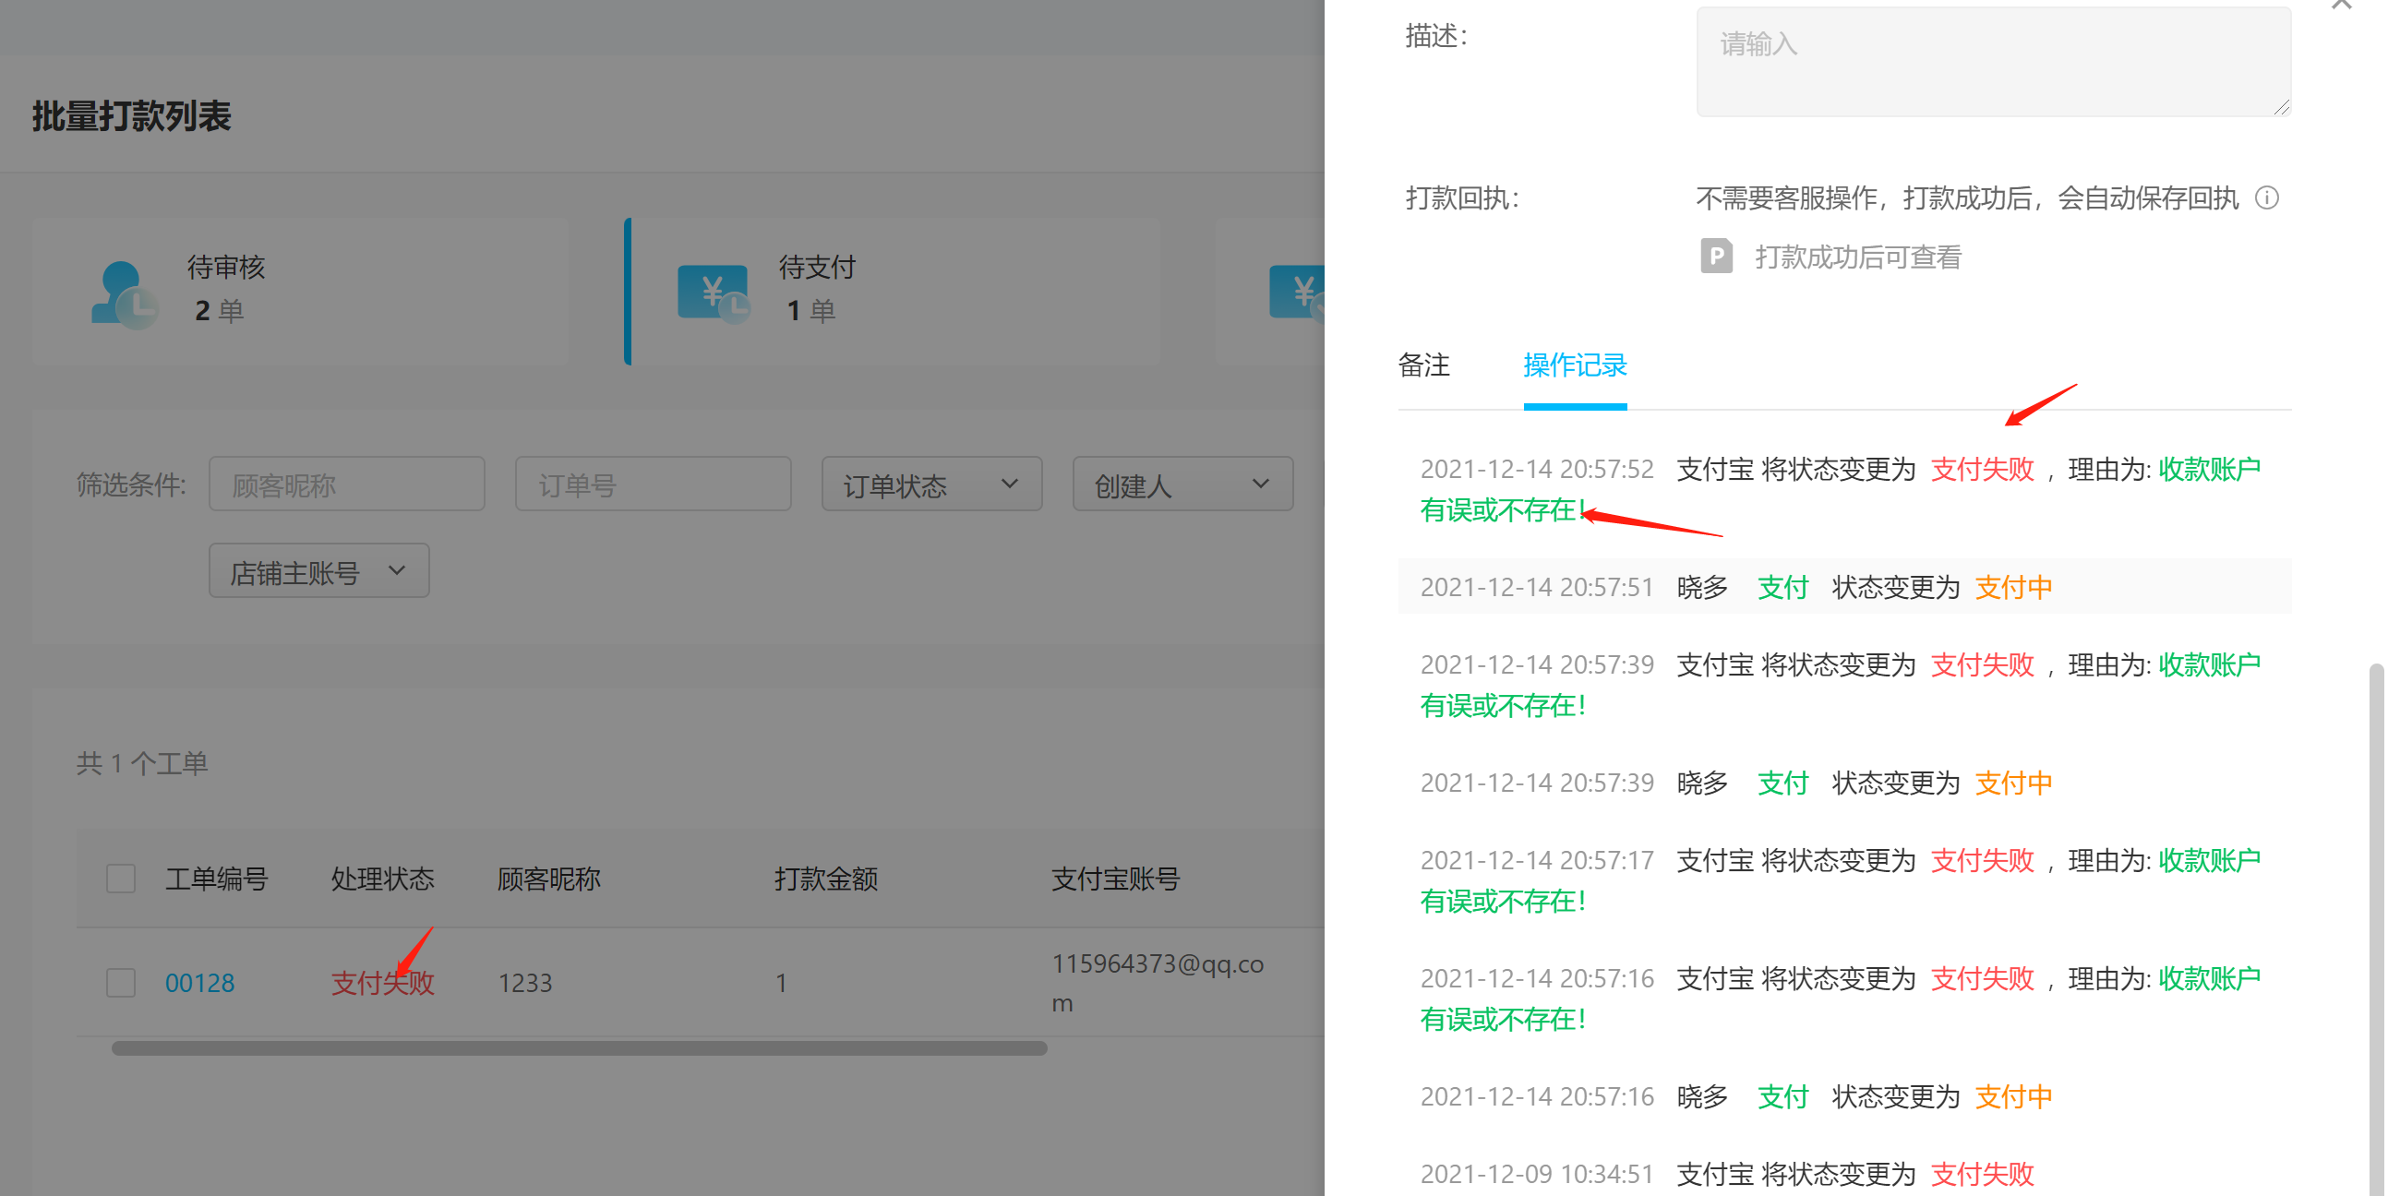Click the info icon beside 打款回执
The height and width of the screenshot is (1196, 2388).
pos(2267,197)
